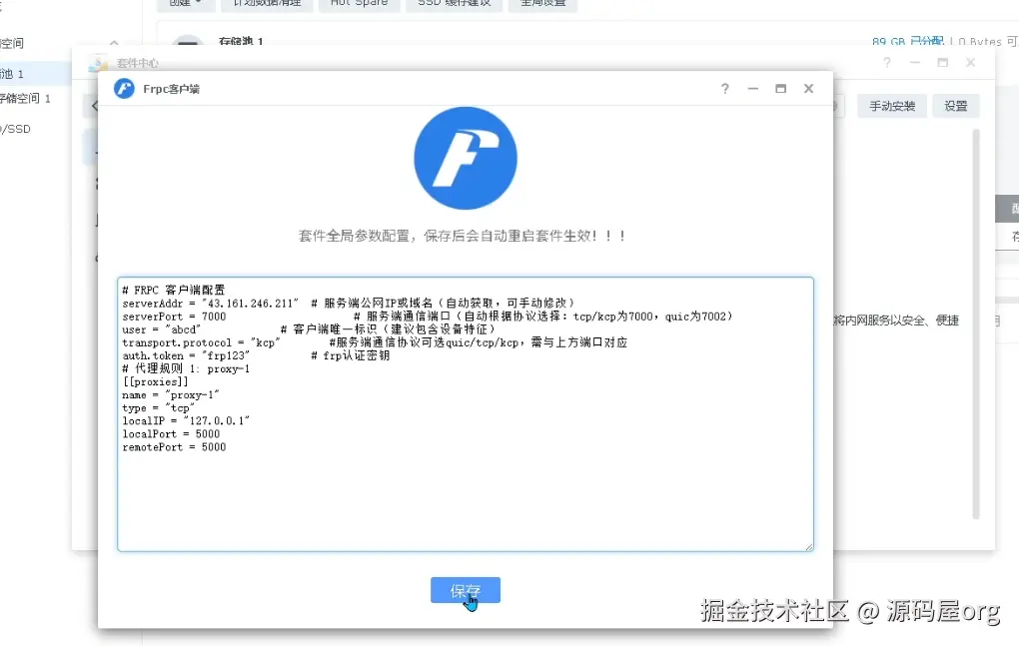Click the remotePort = 5000 line
The height and width of the screenshot is (646, 1019).
pyautogui.click(x=174, y=446)
